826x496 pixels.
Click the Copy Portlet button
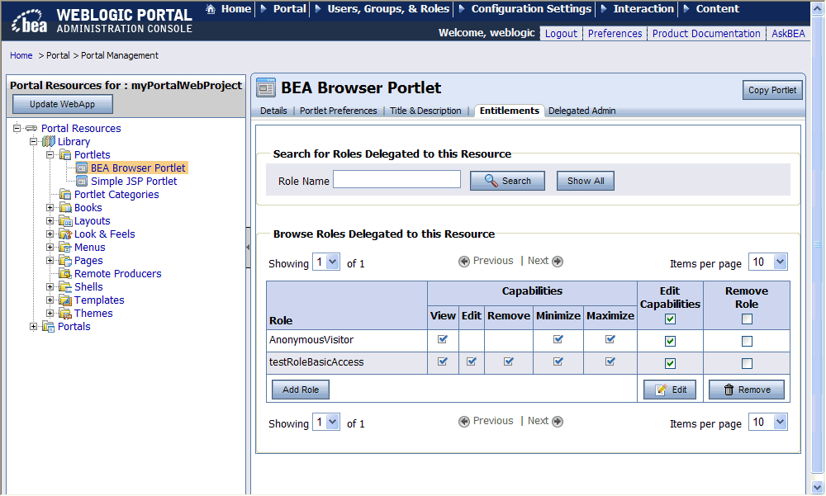pos(772,90)
